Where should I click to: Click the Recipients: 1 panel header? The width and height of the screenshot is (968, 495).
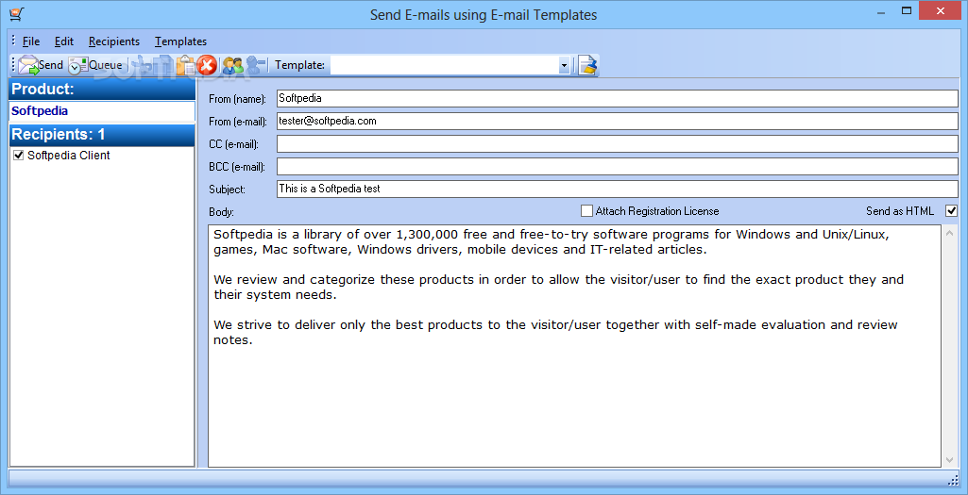(102, 135)
